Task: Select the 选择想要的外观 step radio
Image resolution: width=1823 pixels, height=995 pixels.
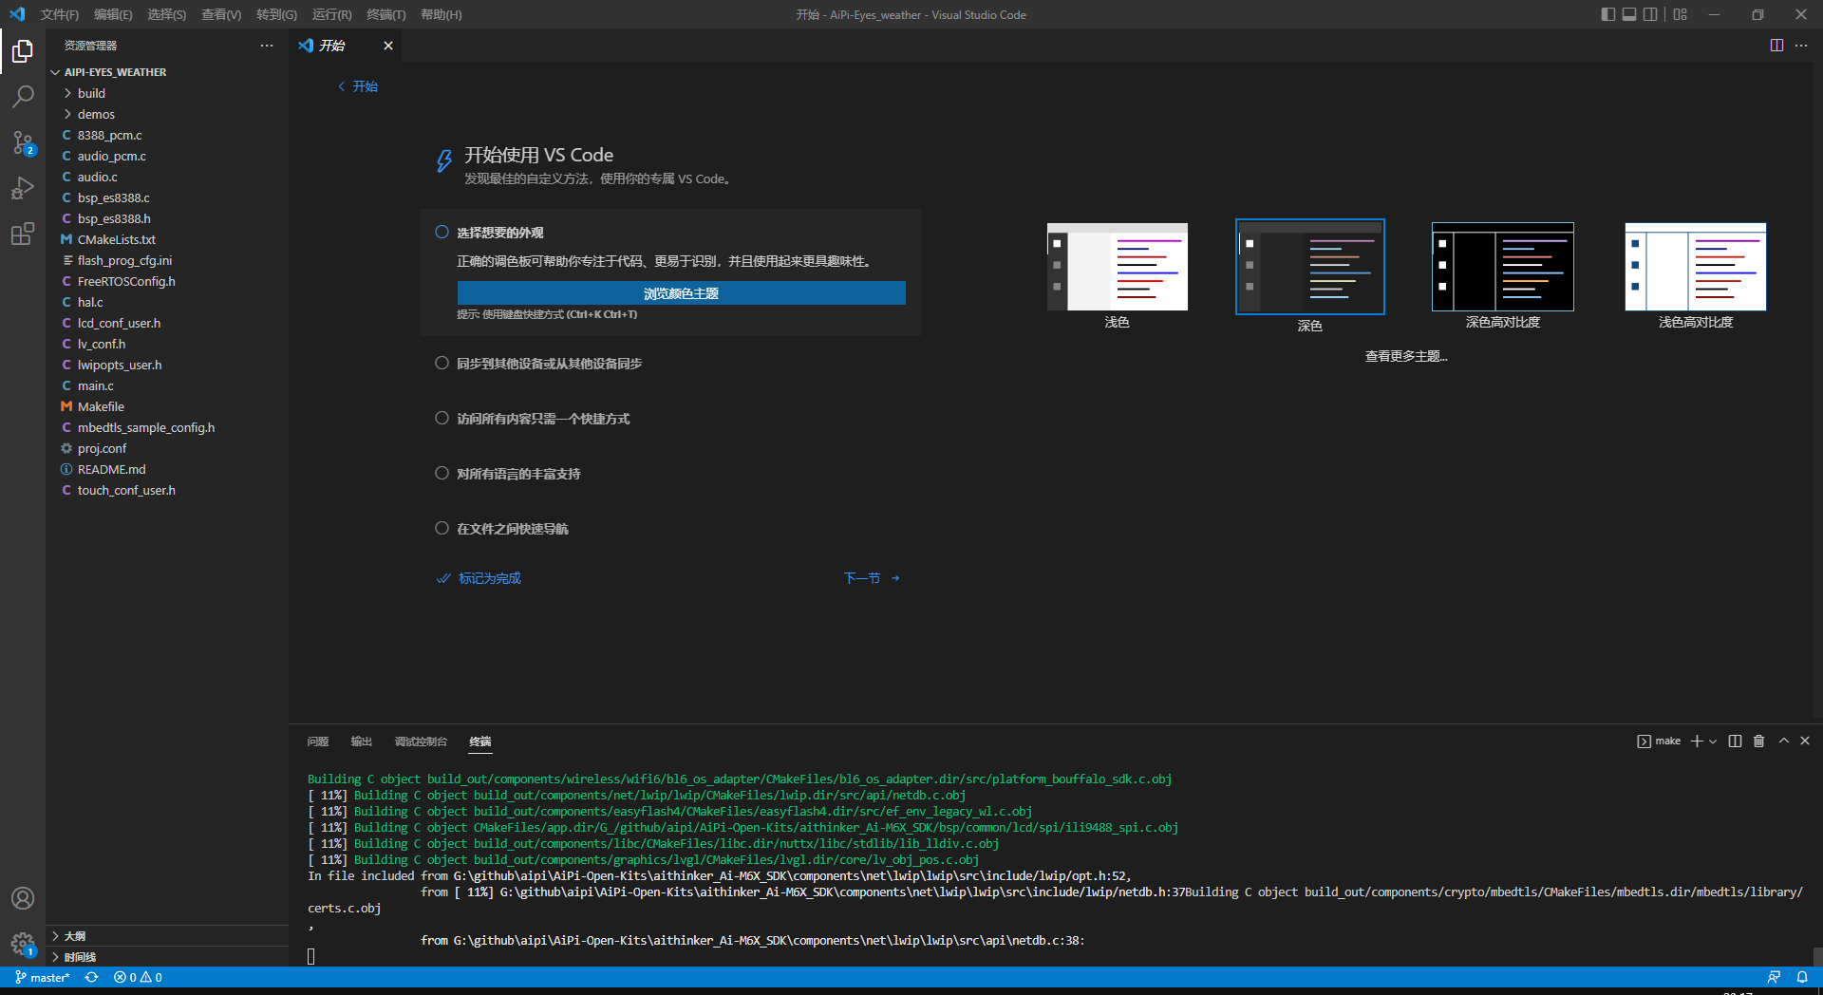Action: (442, 233)
